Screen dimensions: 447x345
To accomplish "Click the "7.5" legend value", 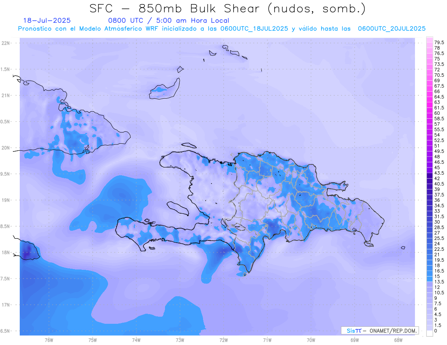I will pos(438,303).
